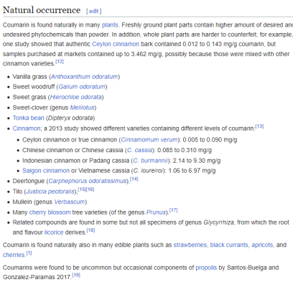Click the cherry blossom link
The width and height of the screenshot is (293, 287).
(x=50, y=212)
